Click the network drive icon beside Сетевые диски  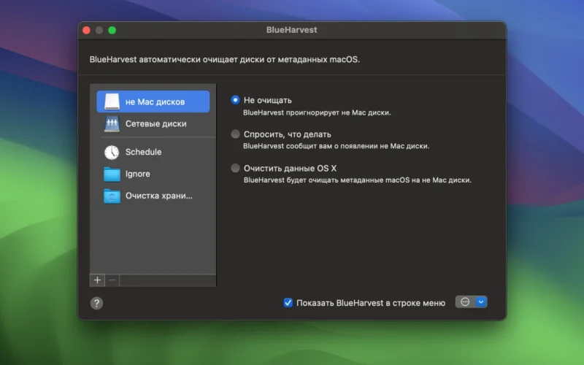[x=112, y=123]
